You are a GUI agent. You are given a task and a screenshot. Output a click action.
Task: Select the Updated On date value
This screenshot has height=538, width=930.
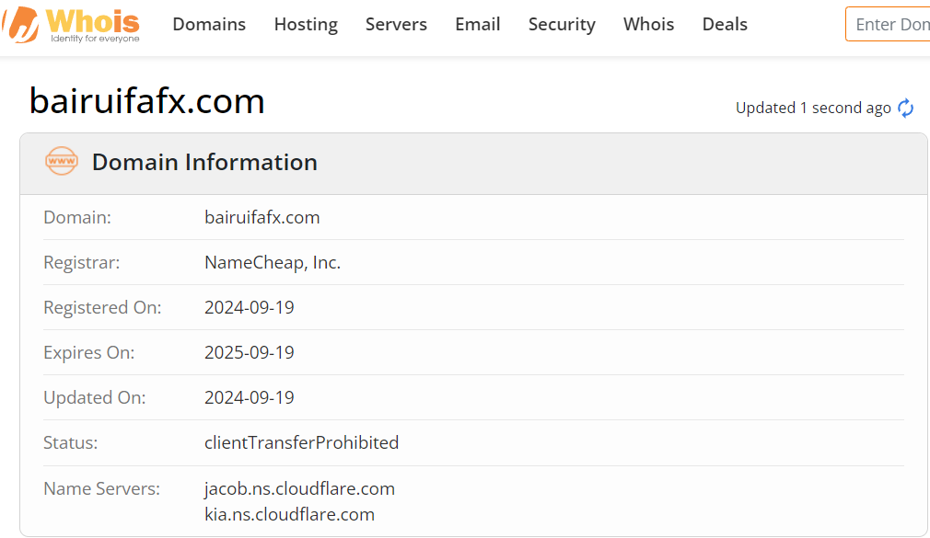click(x=250, y=397)
